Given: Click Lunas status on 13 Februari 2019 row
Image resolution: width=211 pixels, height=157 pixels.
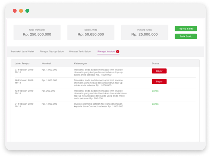Looking at the screenshot, I should pyautogui.click(x=155, y=91).
